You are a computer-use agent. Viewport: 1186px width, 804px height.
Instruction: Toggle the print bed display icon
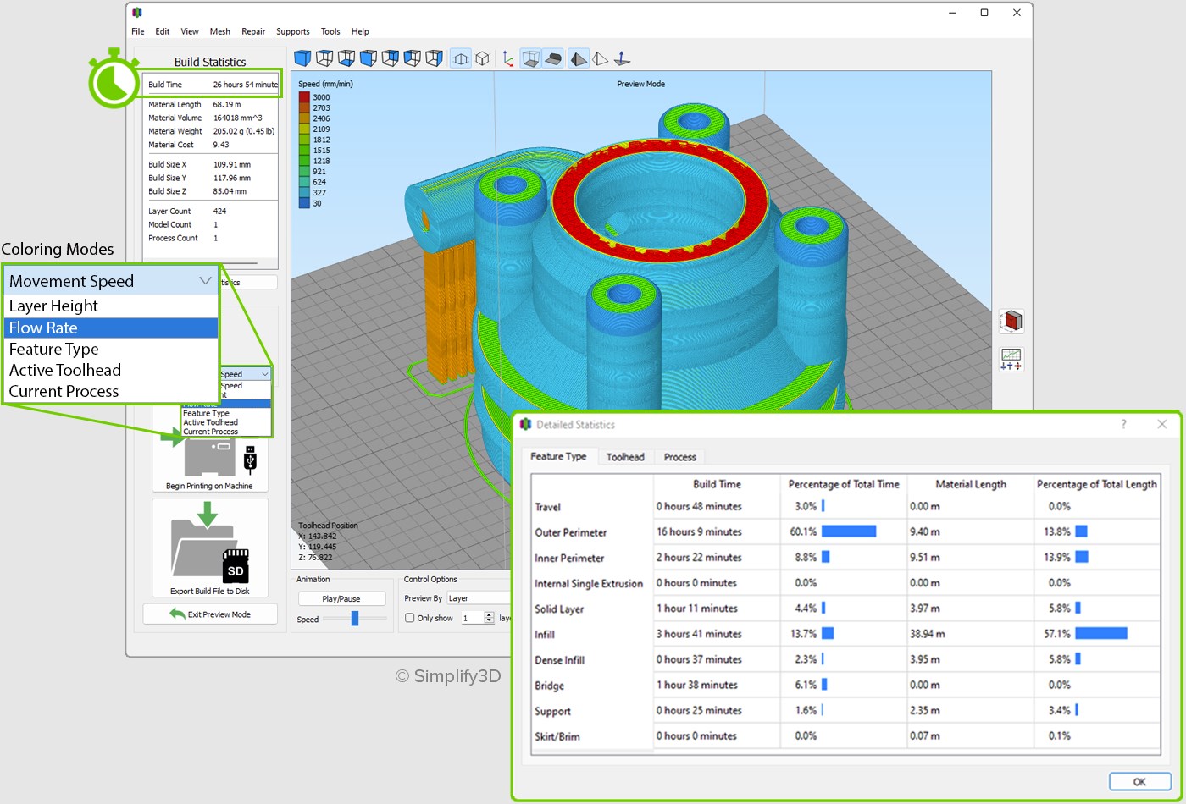point(552,58)
